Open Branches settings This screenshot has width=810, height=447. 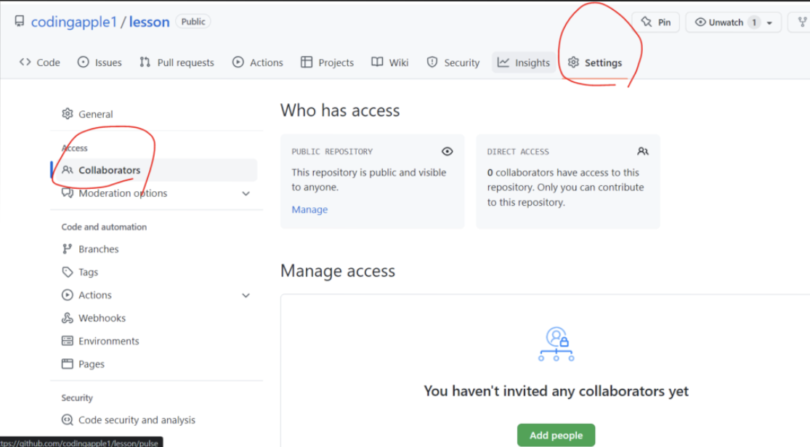click(98, 249)
